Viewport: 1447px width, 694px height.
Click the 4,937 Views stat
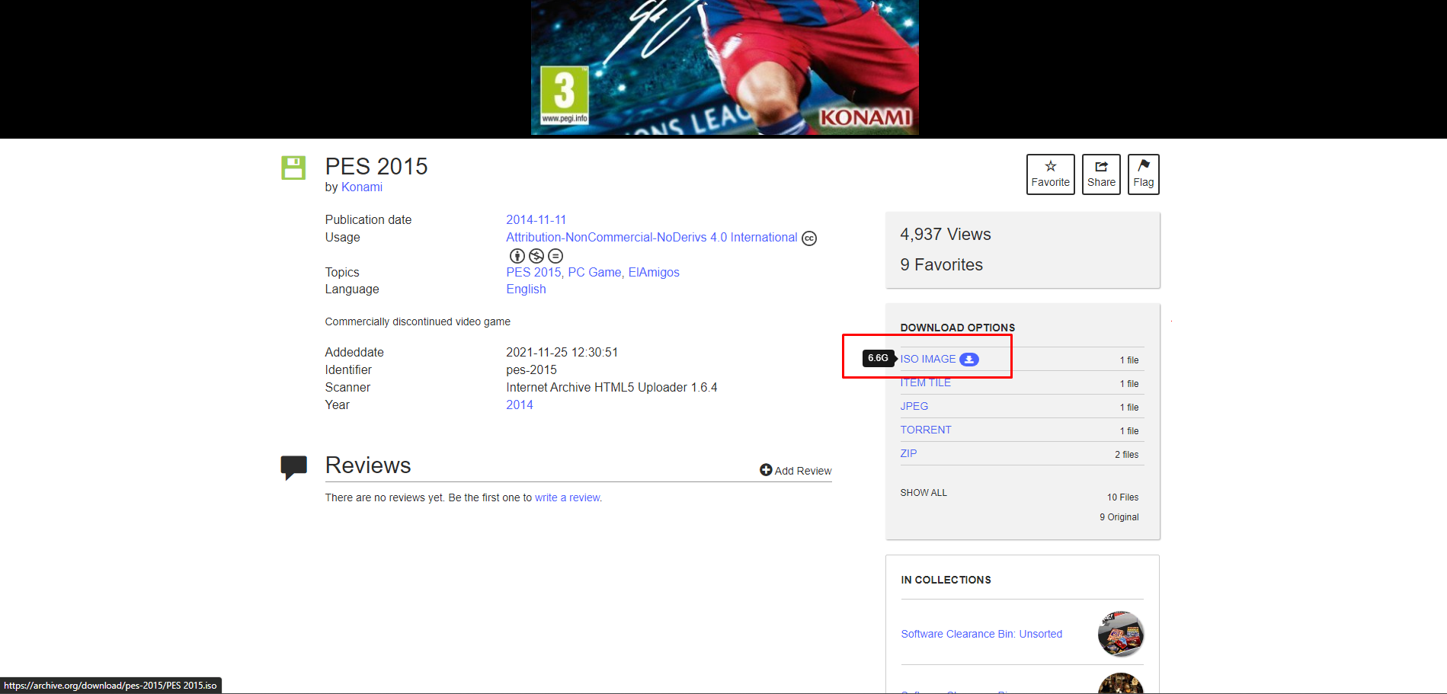(x=945, y=235)
